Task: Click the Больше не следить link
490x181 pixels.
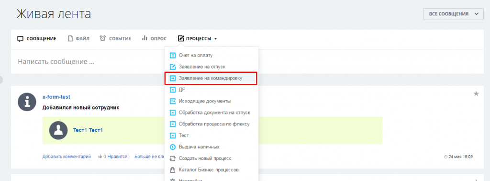Action: tap(150, 157)
